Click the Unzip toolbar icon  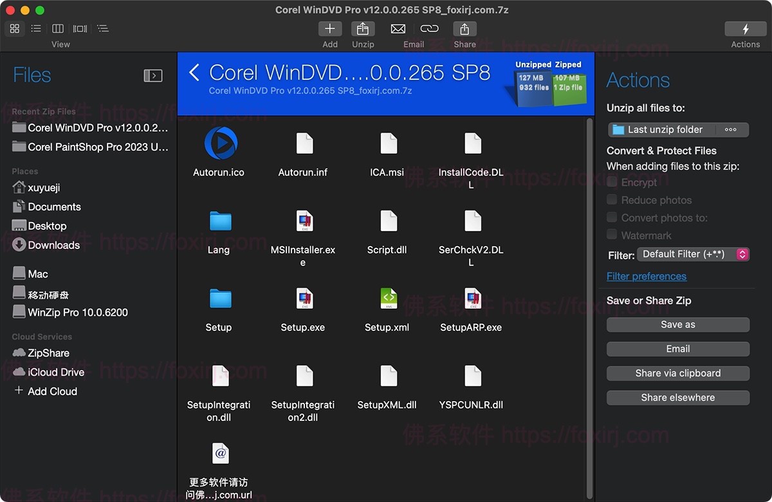click(363, 29)
